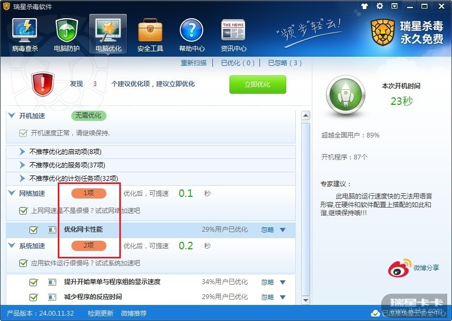452x321 pixels.
Task: Click the scrollbar up arrow
Action: [x=305, y=116]
